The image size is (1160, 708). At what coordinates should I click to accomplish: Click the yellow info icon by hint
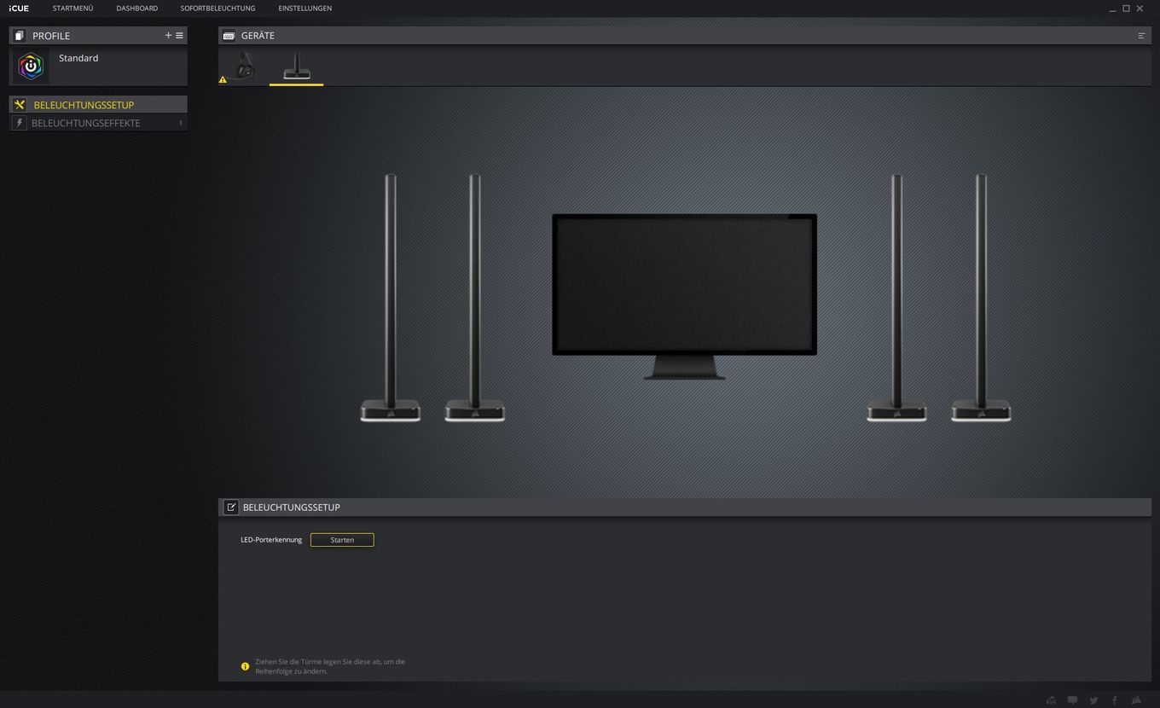(x=245, y=666)
